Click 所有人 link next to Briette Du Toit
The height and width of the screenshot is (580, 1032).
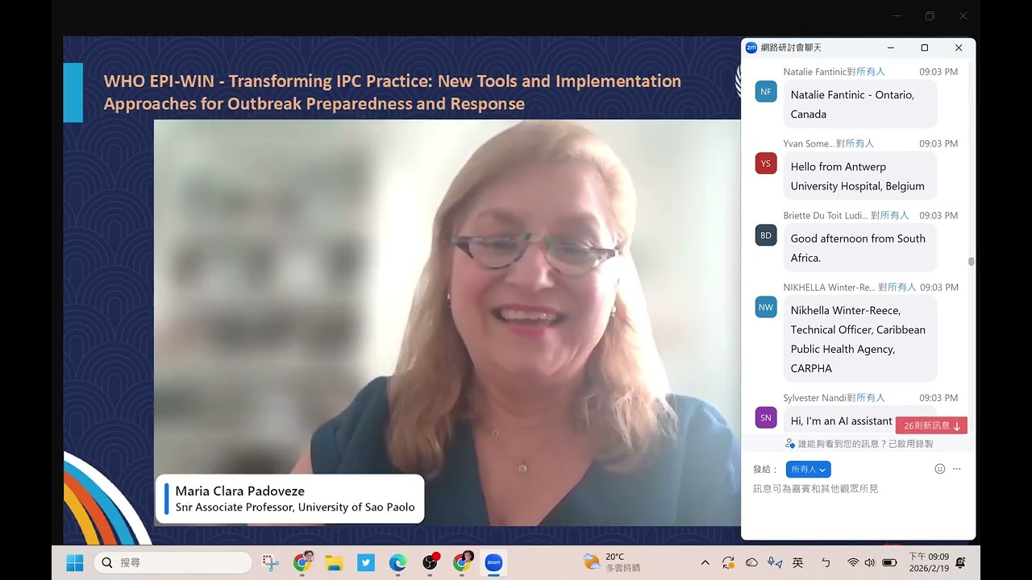coord(894,215)
